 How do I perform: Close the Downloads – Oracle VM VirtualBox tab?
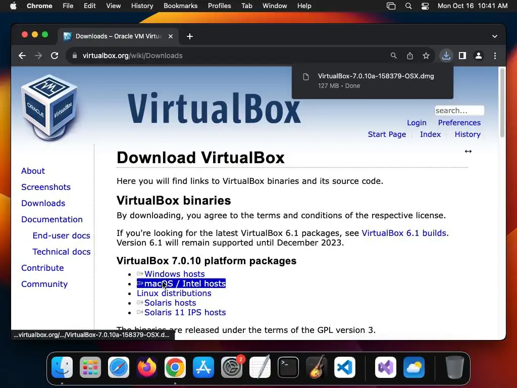click(x=171, y=36)
